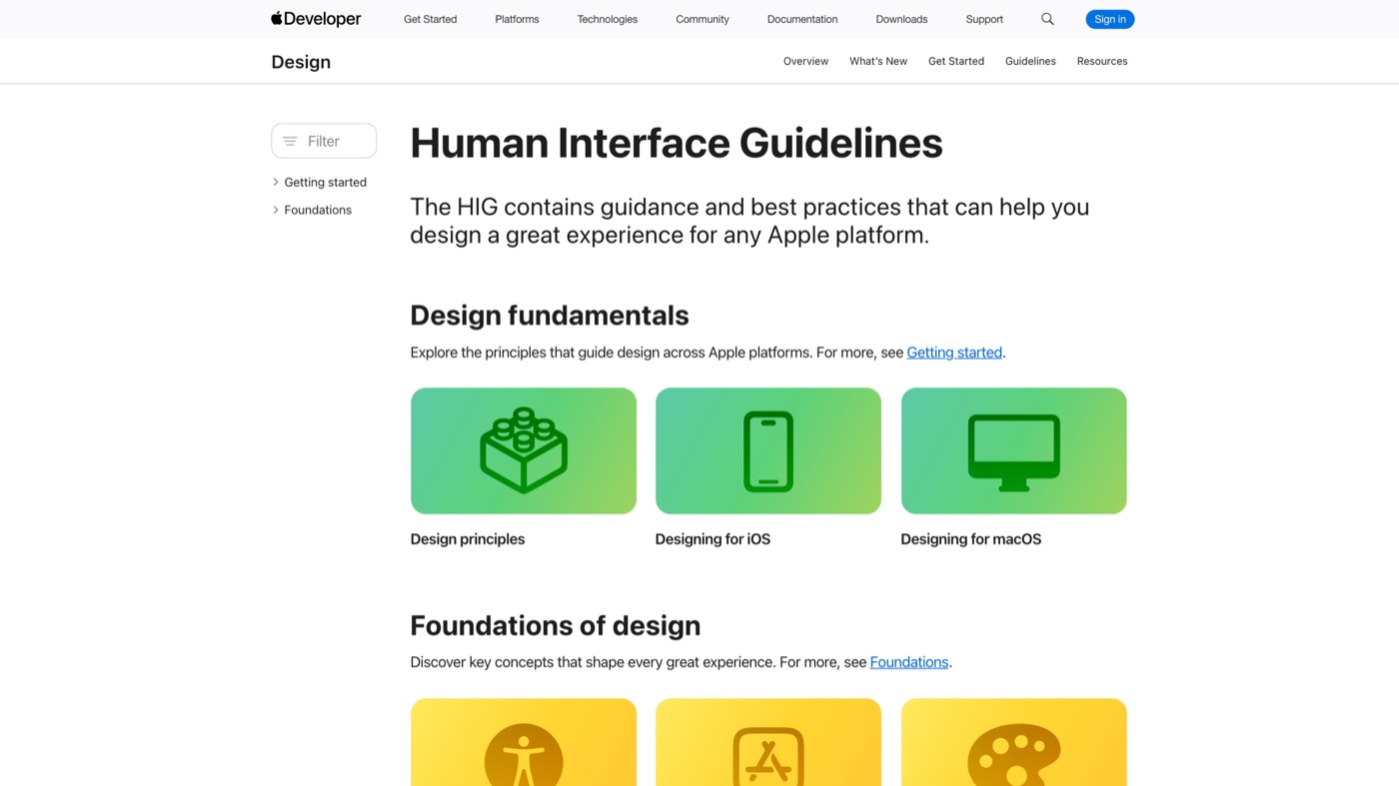Click the Human Interface Guidelines heading
Image resolution: width=1399 pixels, height=786 pixels.
click(677, 143)
